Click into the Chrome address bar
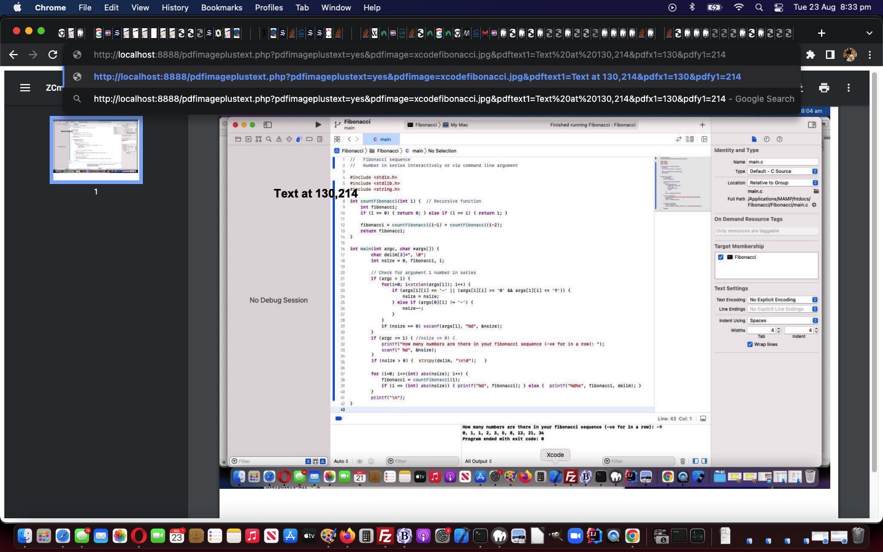883x552 pixels. 432,55
